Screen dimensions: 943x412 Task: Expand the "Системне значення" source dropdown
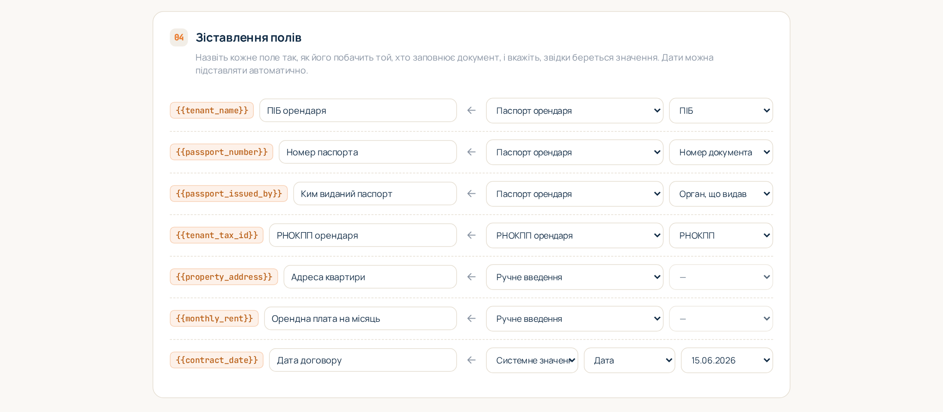pos(532,360)
